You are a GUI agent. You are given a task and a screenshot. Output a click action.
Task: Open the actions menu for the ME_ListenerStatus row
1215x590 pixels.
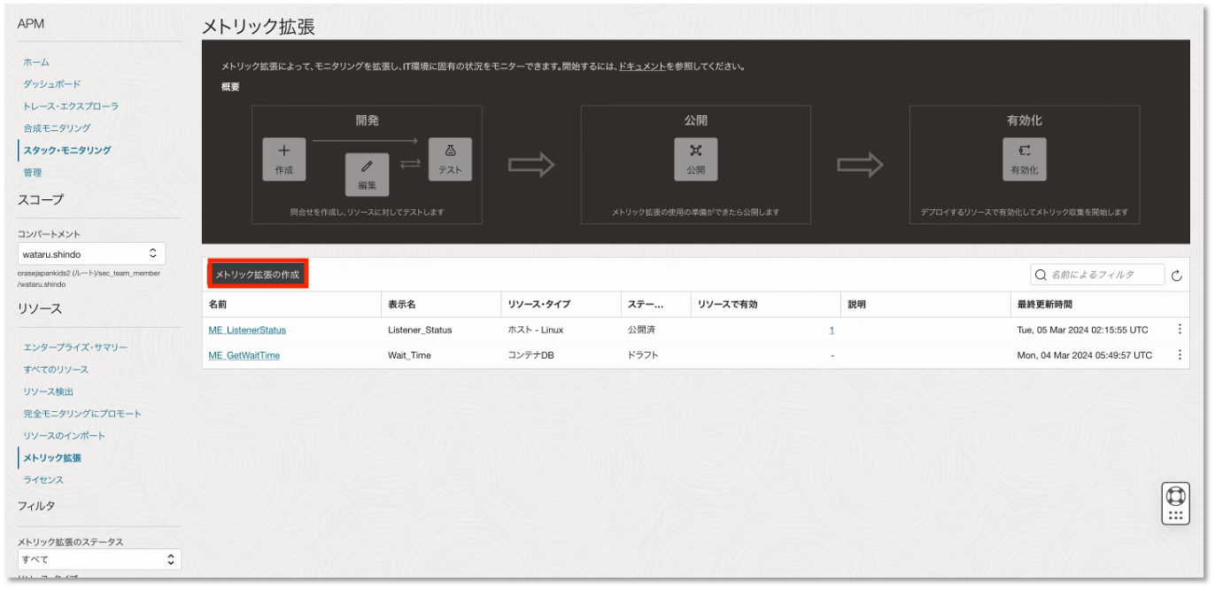click(1179, 330)
